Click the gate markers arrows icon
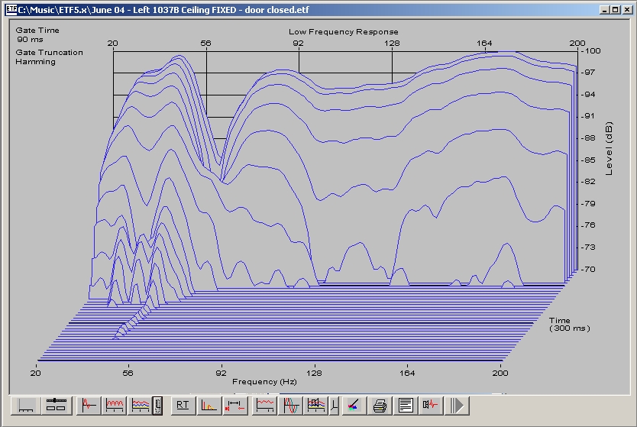637x427 pixels. point(234,405)
